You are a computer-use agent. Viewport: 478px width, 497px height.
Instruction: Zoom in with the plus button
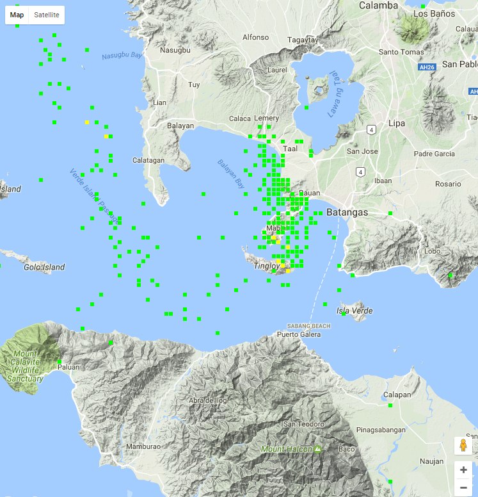pos(463,469)
